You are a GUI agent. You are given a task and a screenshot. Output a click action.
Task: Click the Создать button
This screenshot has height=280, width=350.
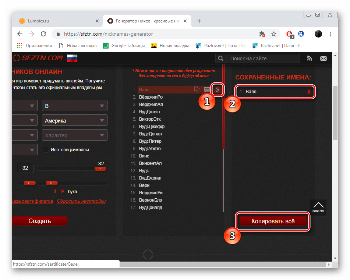coord(40,221)
